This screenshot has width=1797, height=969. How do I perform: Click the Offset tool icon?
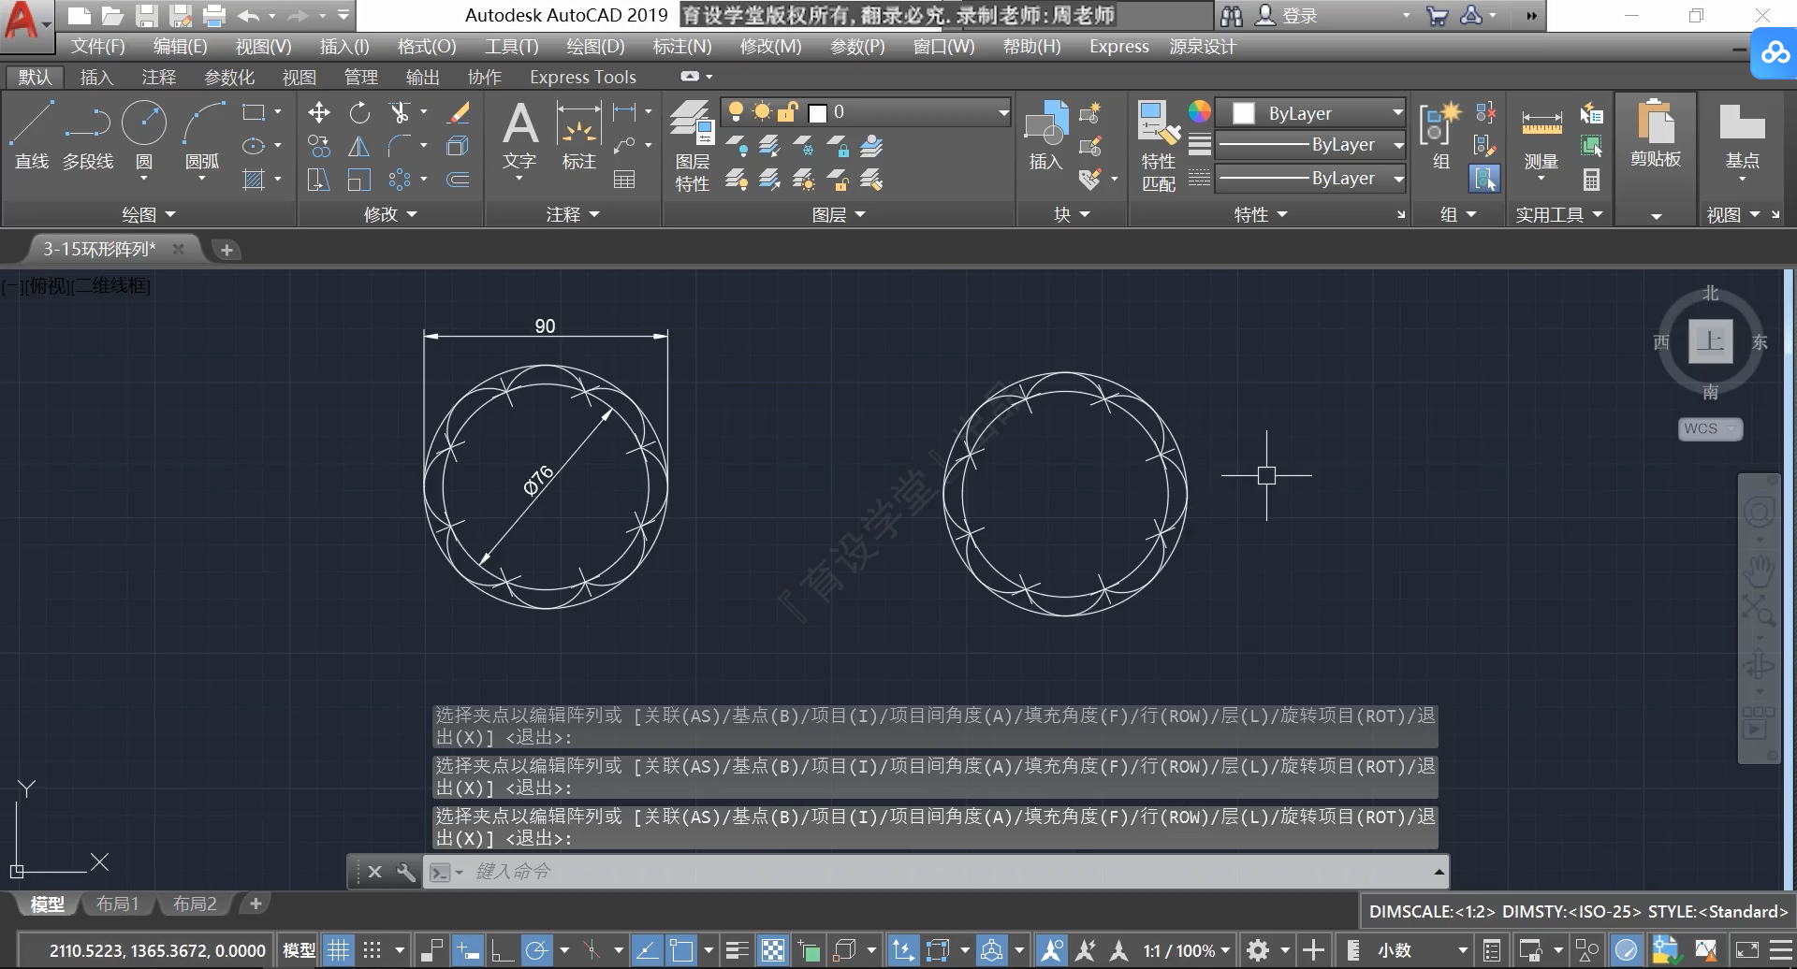click(x=458, y=180)
